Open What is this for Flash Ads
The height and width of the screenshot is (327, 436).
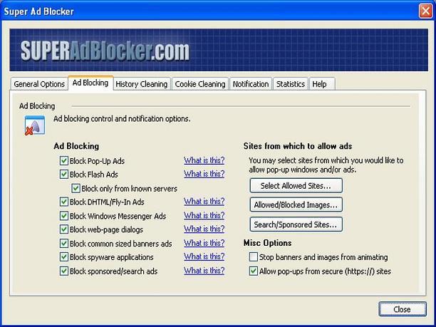click(204, 174)
